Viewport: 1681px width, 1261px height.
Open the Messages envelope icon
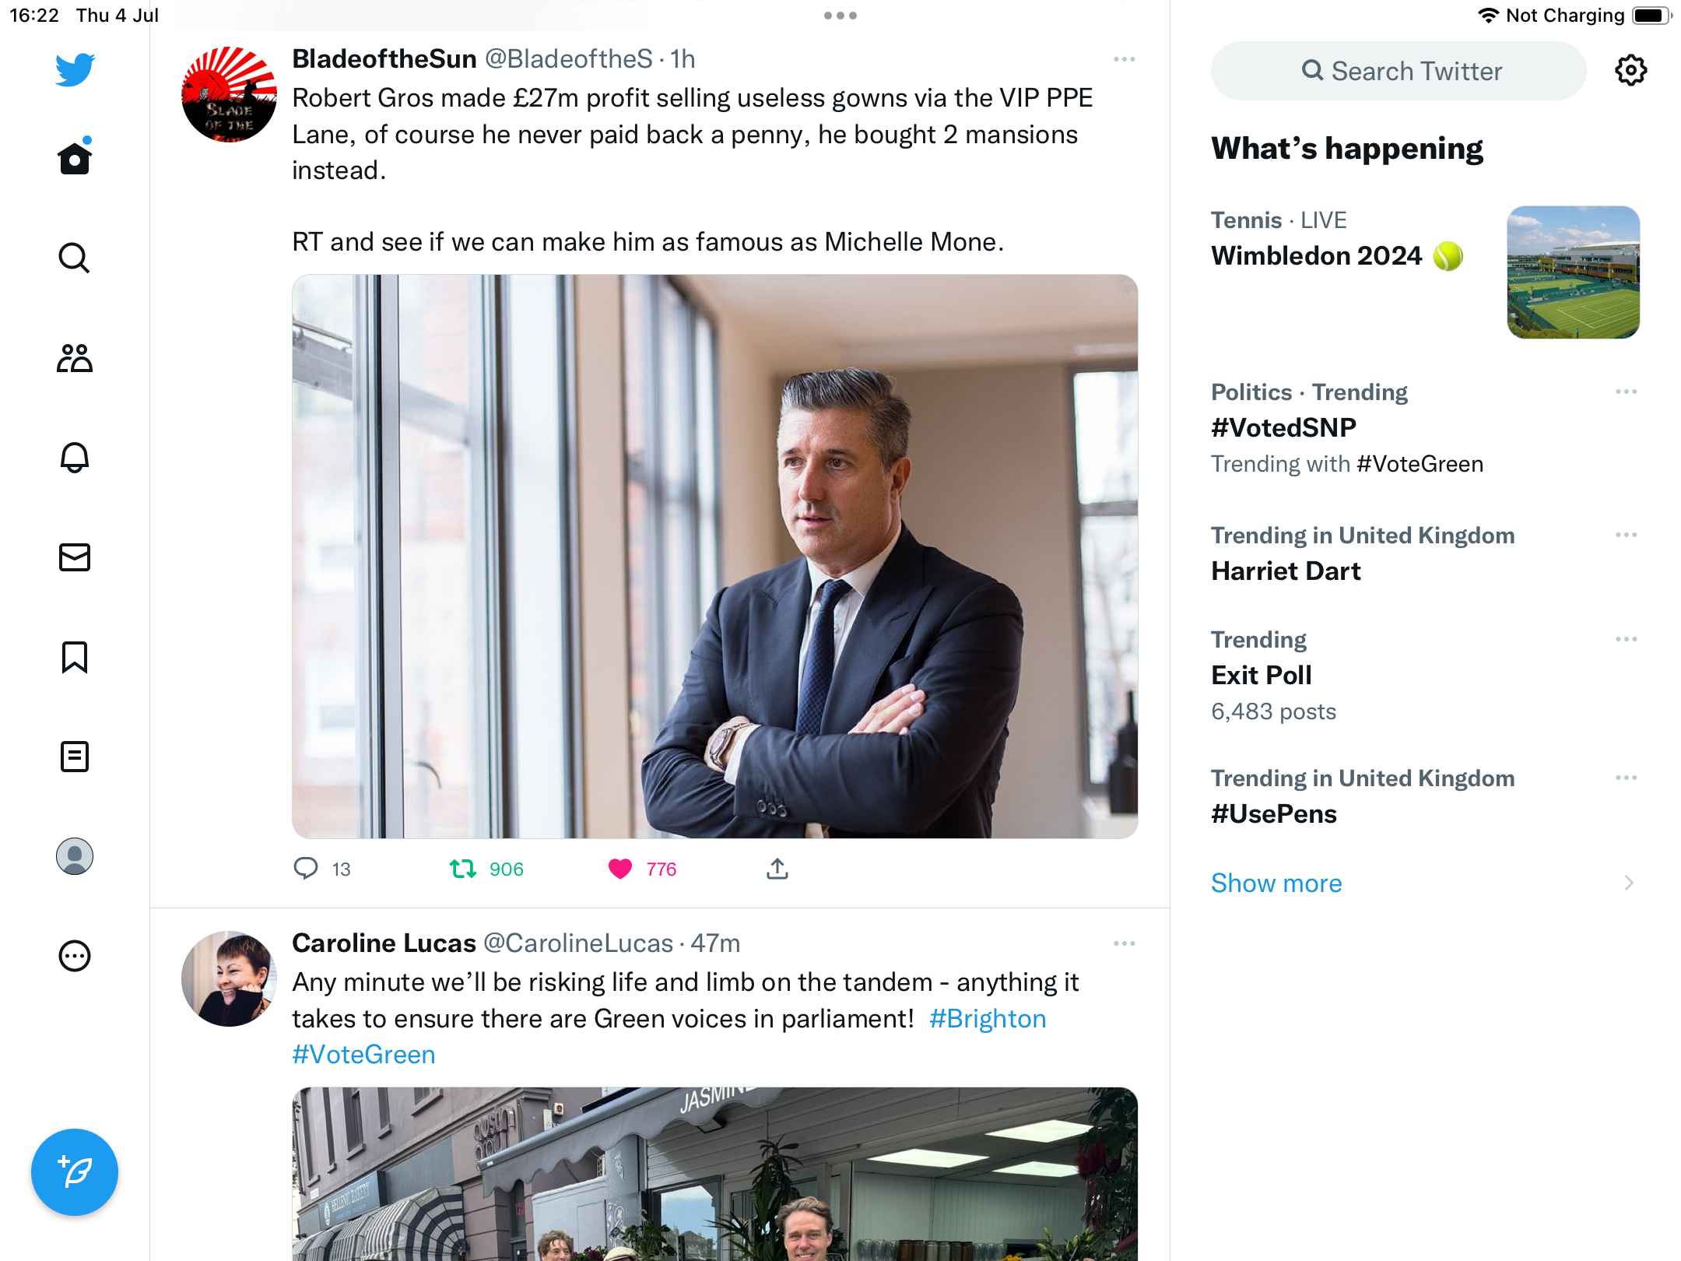pyautogui.click(x=75, y=557)
